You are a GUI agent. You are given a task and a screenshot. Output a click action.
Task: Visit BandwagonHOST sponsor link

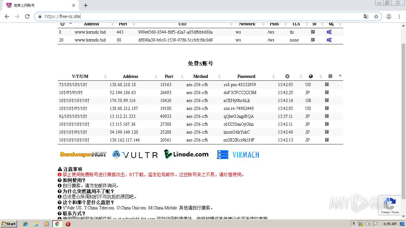tap(83, 155)
